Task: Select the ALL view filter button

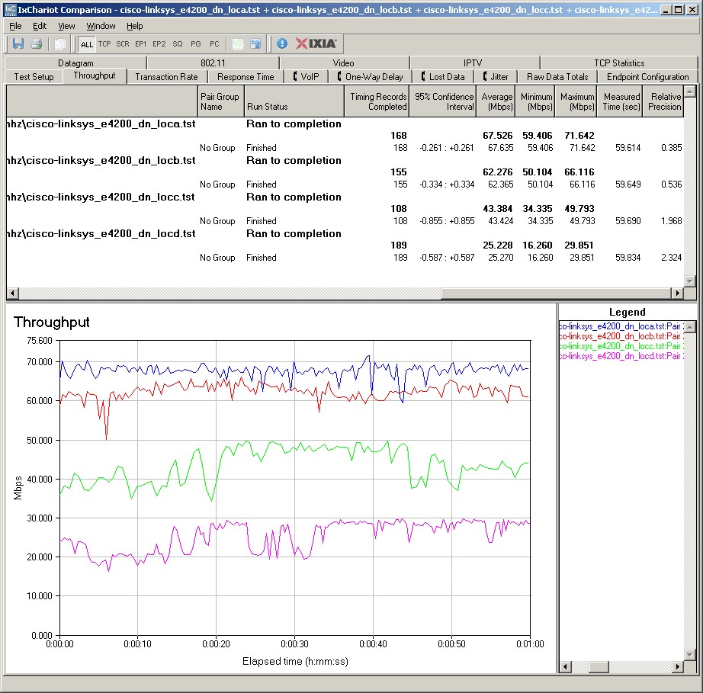Action: coord(87,44)
